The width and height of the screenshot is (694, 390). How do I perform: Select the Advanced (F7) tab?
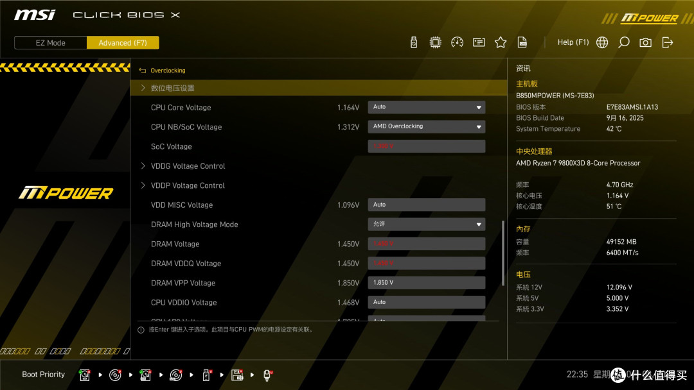pos(123,43)
